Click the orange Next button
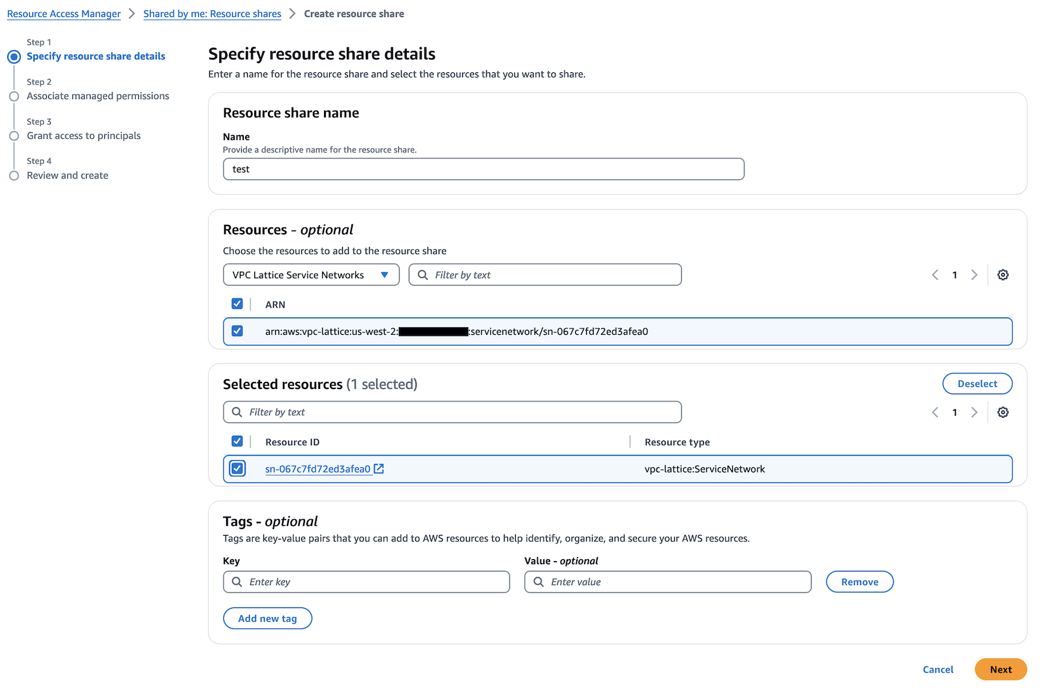This screenshot has width=1043, height=694. 1000,669
